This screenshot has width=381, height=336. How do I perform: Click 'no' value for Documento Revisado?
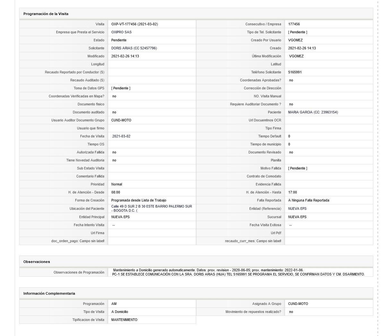point(291,152)
